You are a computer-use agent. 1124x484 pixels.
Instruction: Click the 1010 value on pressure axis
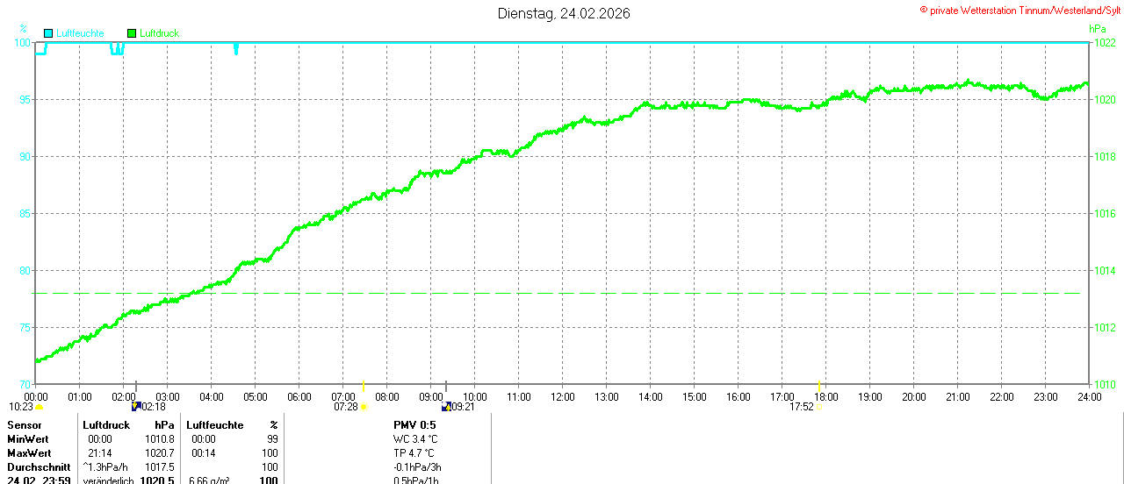tap(1105, 385)
